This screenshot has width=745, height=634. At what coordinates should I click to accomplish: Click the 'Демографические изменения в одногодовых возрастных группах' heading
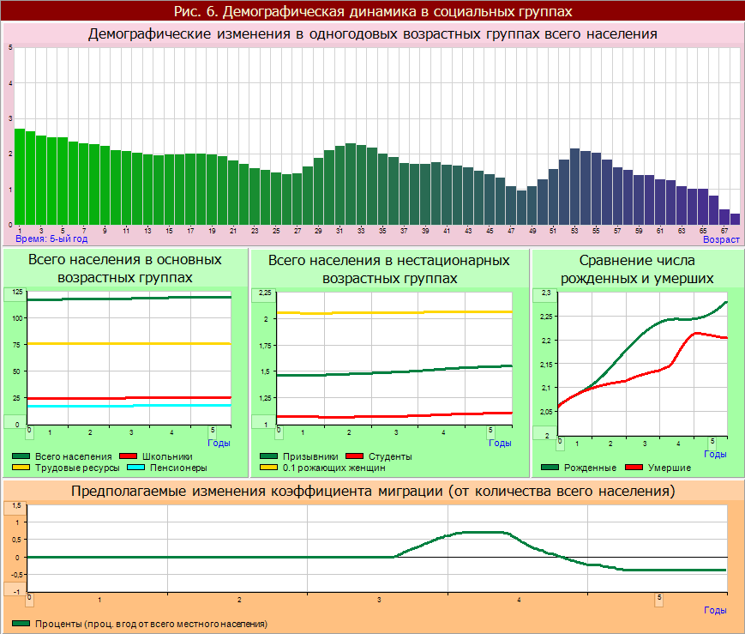tap(373, 34)
